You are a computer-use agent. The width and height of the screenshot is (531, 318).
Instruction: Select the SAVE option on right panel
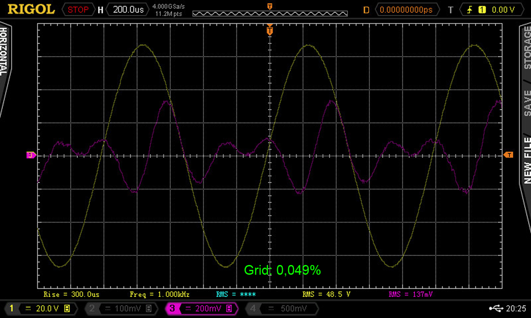(x=527, y=102)
